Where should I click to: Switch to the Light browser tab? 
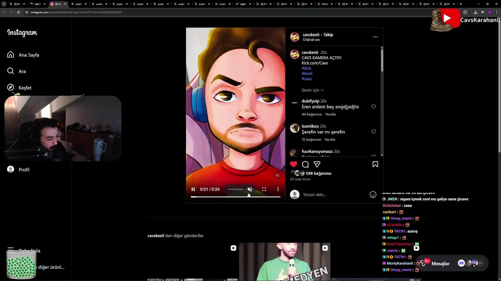pos(243,4)
